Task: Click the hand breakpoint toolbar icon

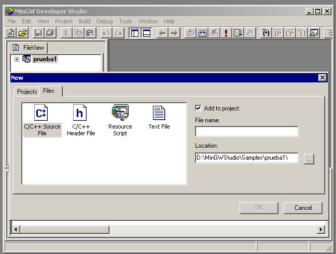Action: [x=250, y=33]
